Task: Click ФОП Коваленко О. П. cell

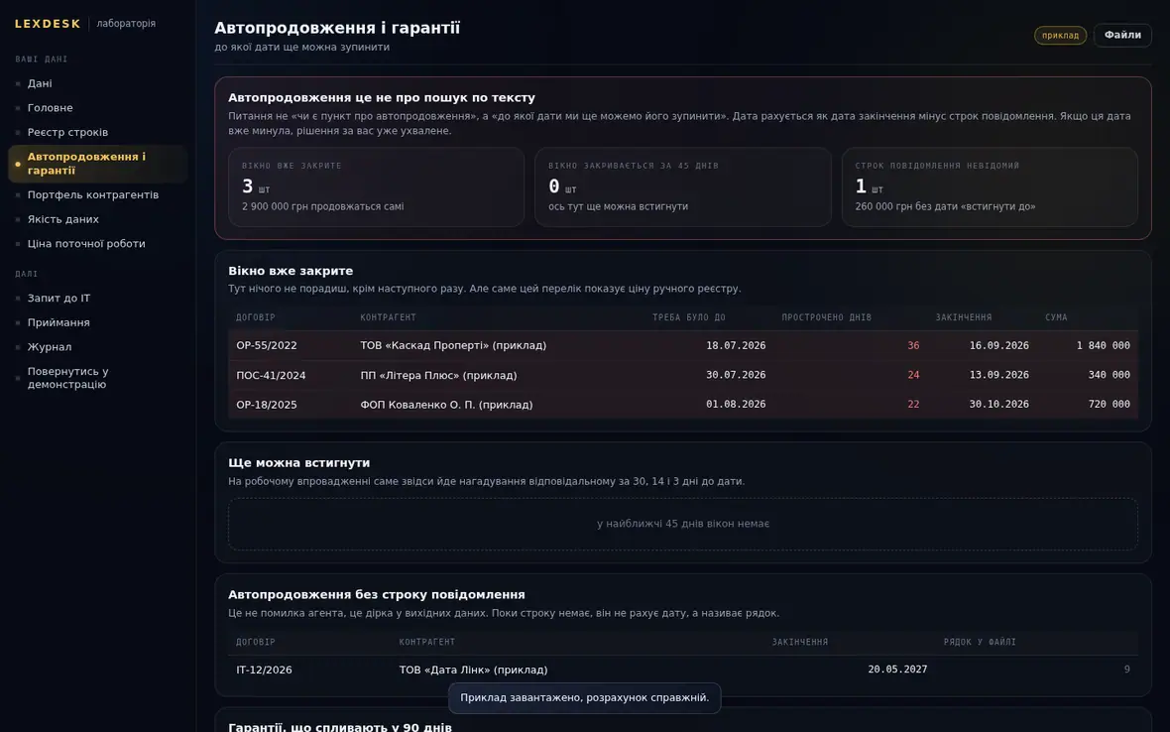Action: (446, 405)
